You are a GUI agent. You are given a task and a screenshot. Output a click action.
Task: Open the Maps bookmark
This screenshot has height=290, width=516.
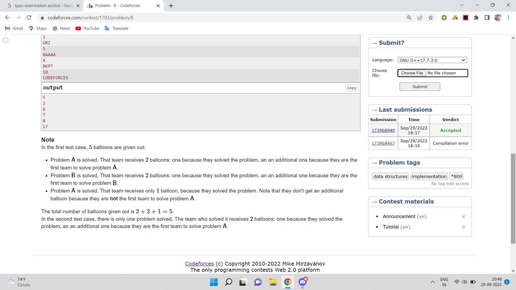37,28
